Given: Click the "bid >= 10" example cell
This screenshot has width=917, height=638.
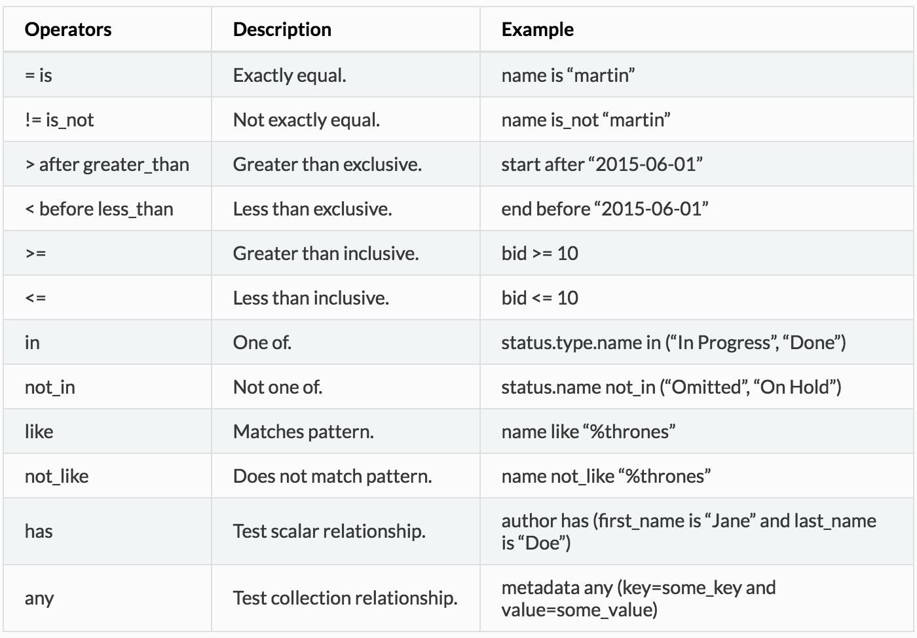Looking at the screenshot, I should pyautogui.click(x=540, y=253).
